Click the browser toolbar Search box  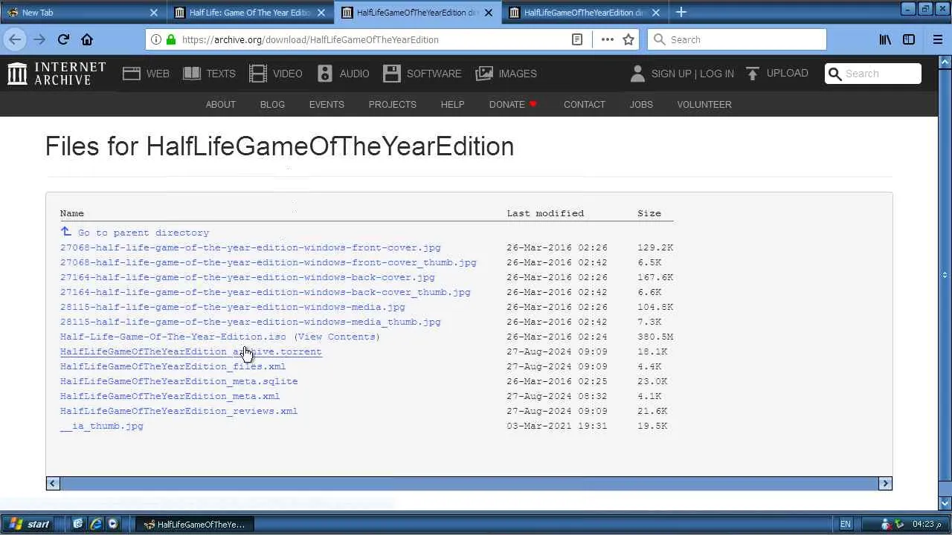pos(736,39)
